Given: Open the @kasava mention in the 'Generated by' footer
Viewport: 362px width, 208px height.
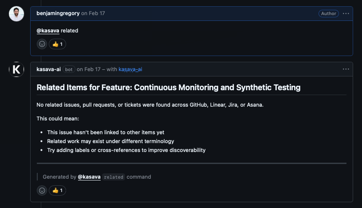Looking at the screenshot, I should [89, 177].
